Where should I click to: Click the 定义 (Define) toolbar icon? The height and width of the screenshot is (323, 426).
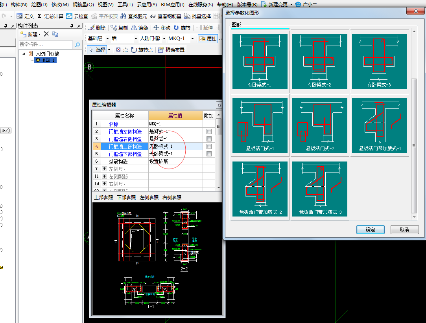pos(25,16)
